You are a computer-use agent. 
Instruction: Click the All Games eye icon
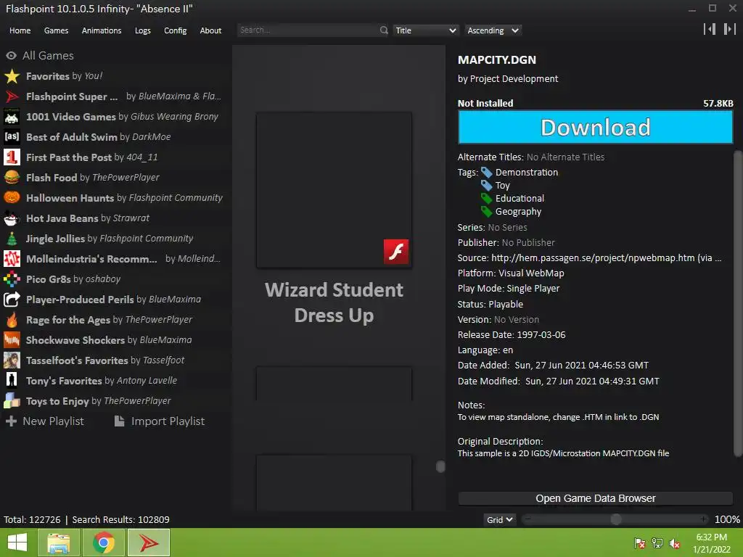[12, 56]
